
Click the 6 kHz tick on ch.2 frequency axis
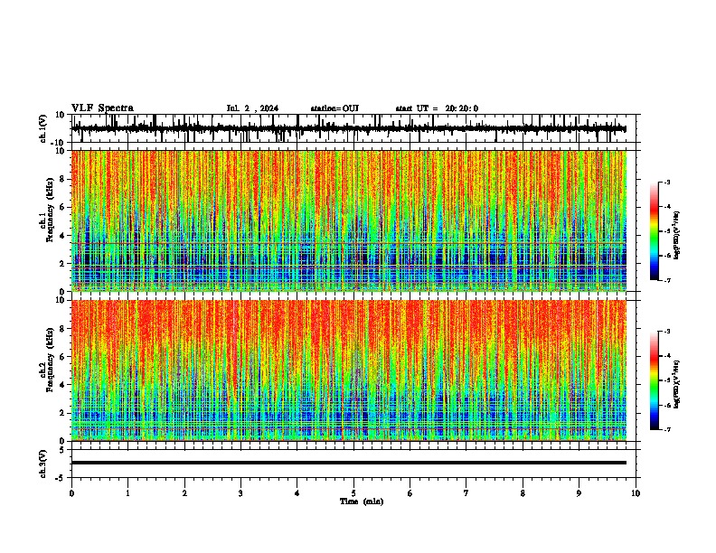(63, 357)
